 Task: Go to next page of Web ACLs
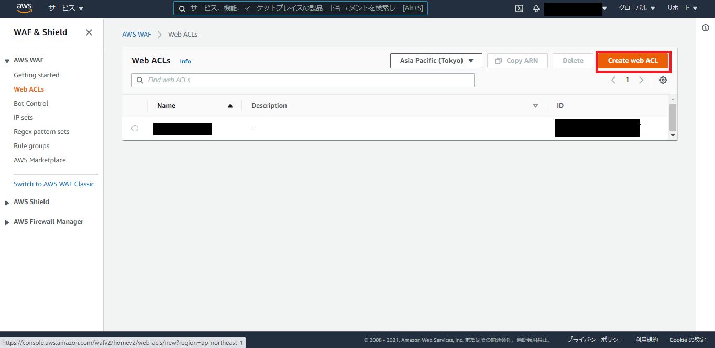click(641, 80)
